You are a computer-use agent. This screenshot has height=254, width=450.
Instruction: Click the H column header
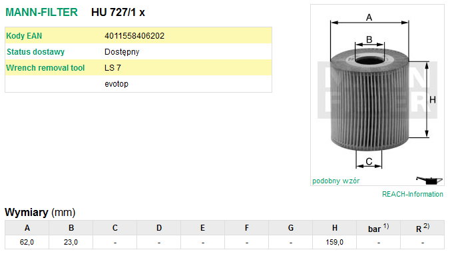[335, 228]
